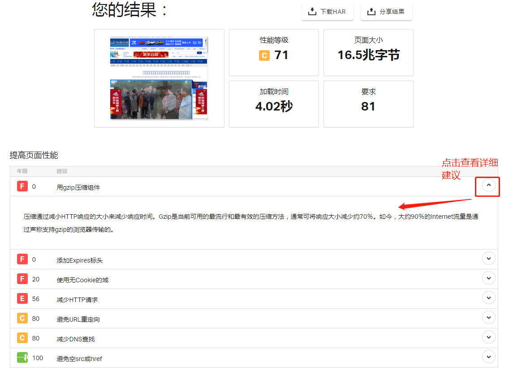Viewport: 509px width, 374px height.
Task: Click the score 100 in 避免空src或href row
Action: pyautogui.click(x=38, y=358)
